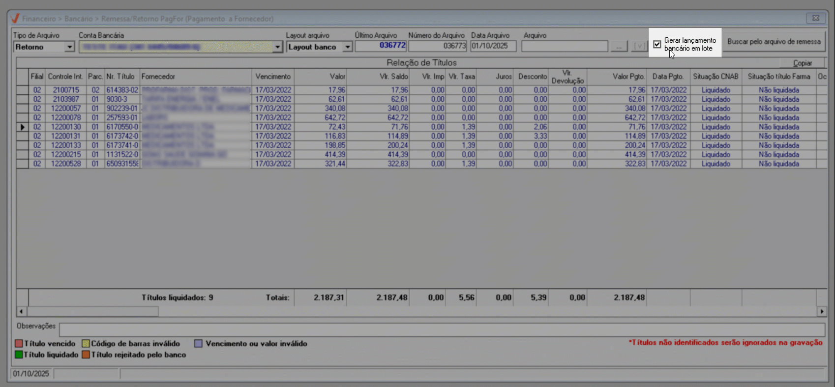Viewport: 835px width, 387px height.
Task: Click the horizontal scrollbar left arrow
Action: [x=21, y=311]
